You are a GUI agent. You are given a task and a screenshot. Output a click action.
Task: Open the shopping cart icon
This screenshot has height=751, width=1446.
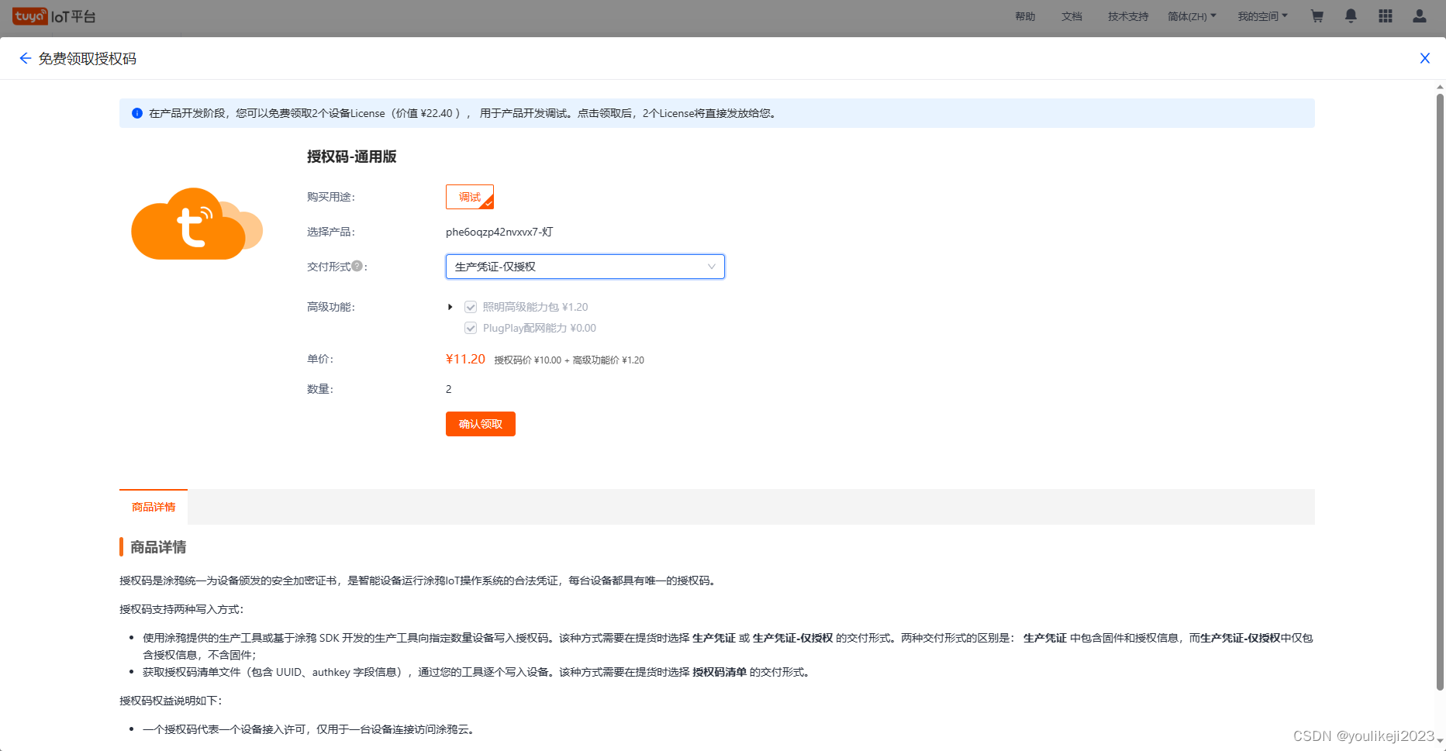(1317, 16)
